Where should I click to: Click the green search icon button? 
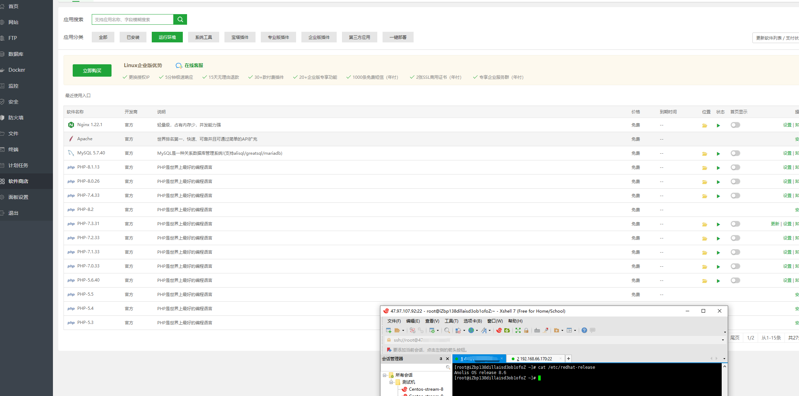coord(180,19)
